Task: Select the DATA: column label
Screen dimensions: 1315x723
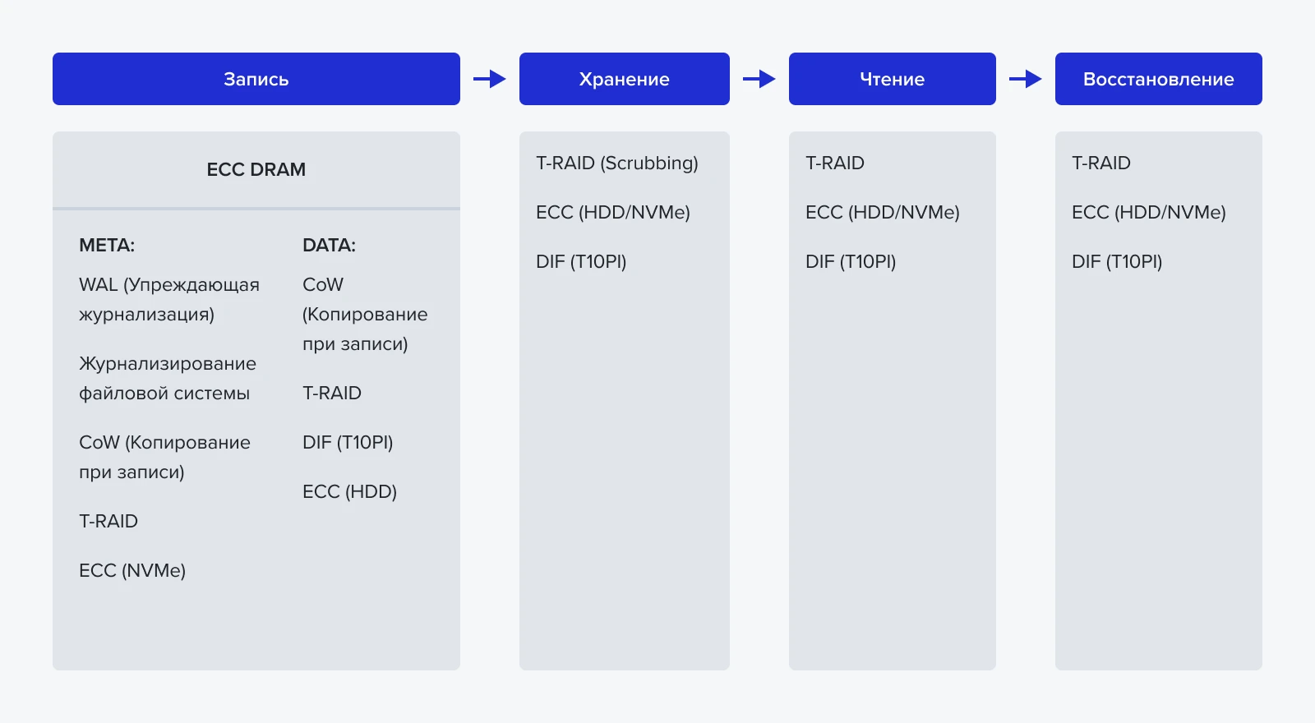Action: pos(329,245)
